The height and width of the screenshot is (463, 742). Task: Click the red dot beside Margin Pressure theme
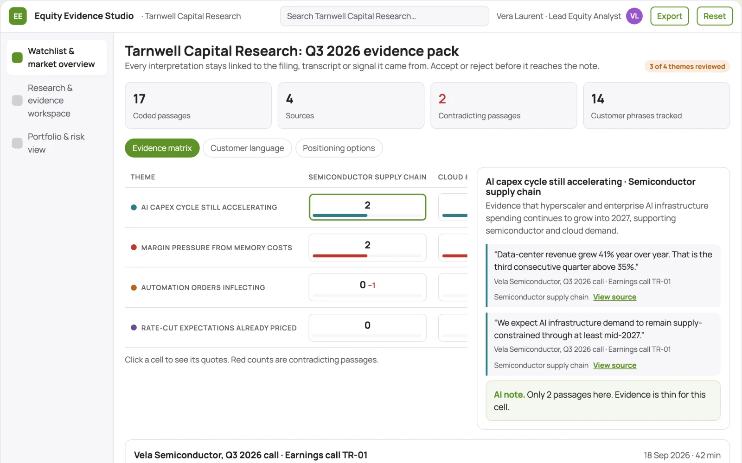coord(134,247)
